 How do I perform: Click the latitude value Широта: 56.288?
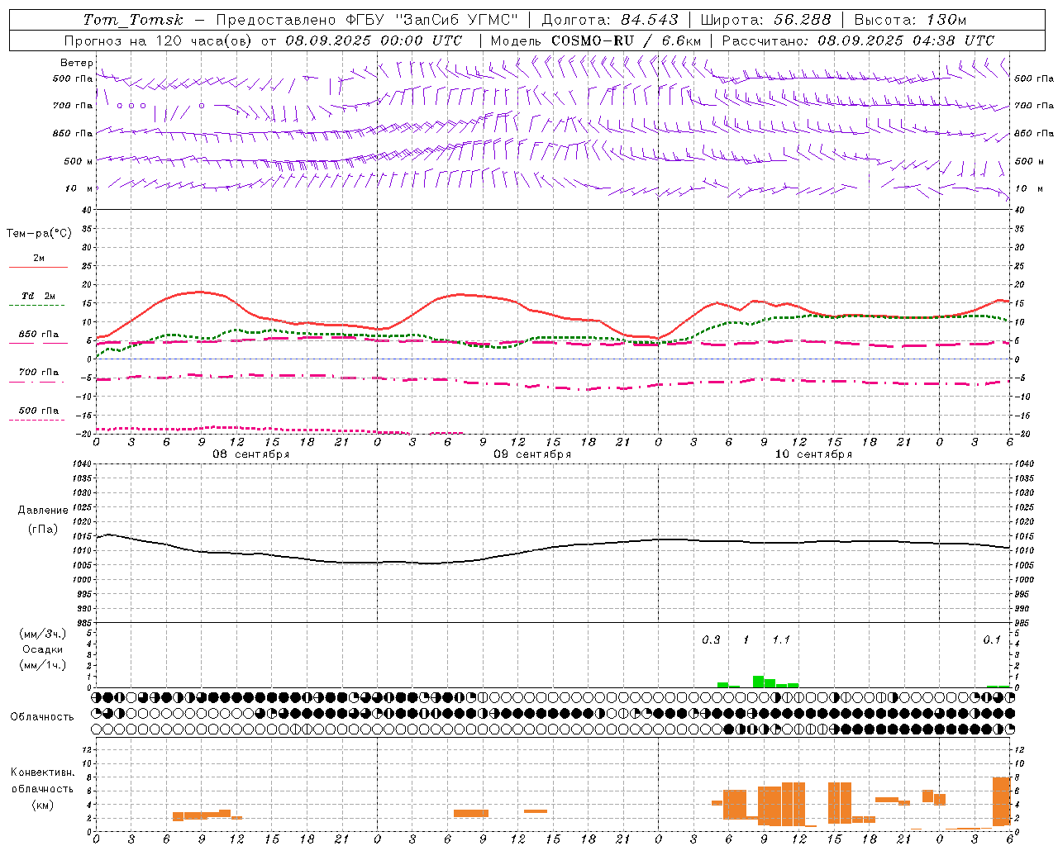[x=765, y=20]
